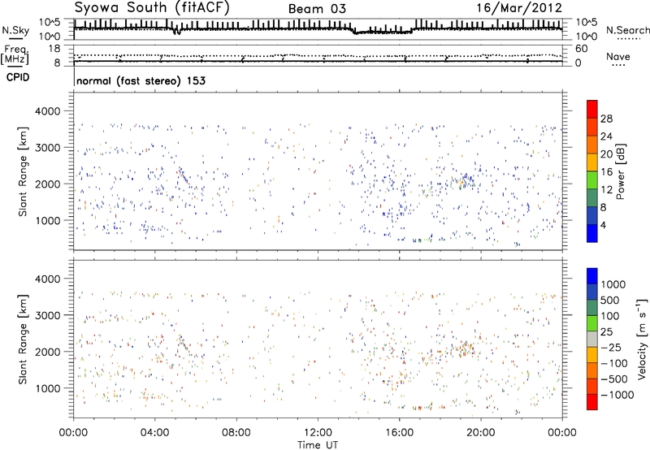The width and height of the screenshot is (650, 450).
Task: Click the 60 tick on Nave axis
Action: coord(582,49)
